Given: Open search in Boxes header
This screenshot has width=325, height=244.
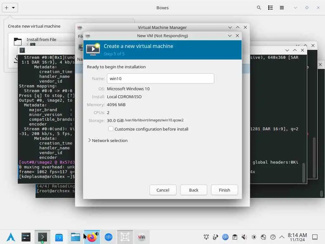Looking at the screenshot, I should [259, 8].
